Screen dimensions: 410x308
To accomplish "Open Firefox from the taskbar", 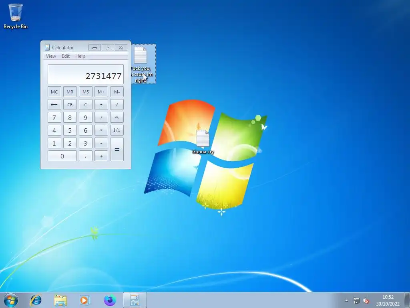I will [x=110, y=300].
